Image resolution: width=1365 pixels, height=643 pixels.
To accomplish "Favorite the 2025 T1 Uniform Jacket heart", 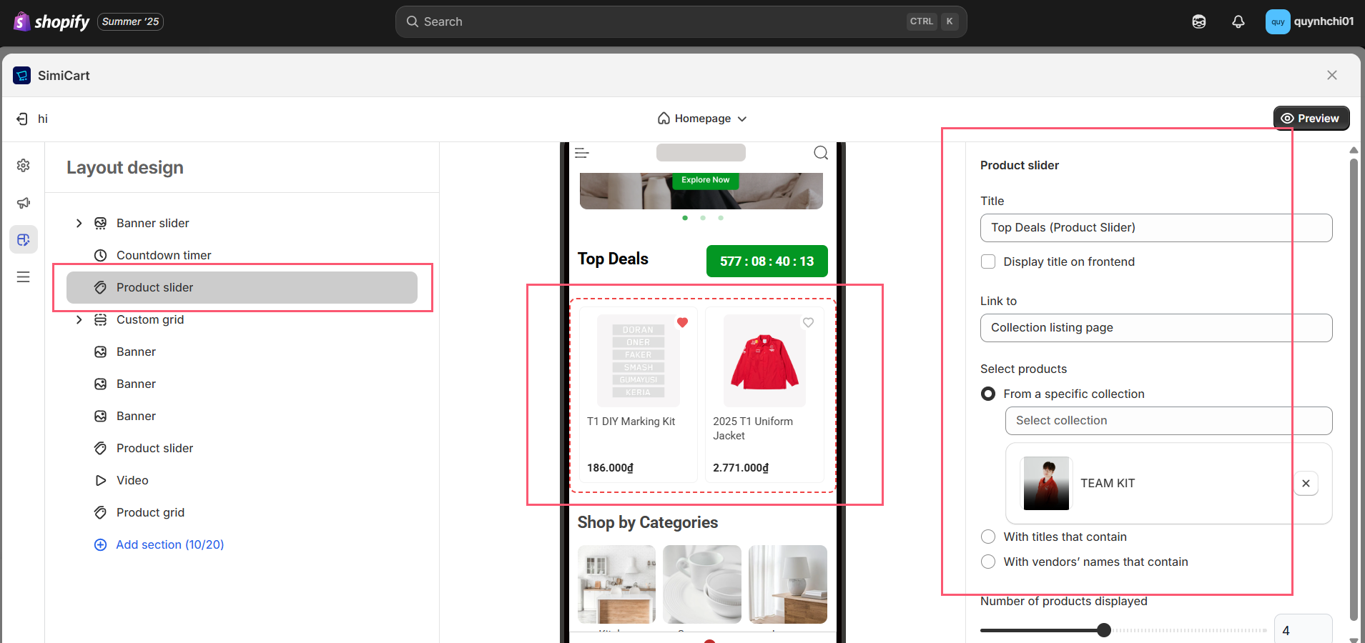I will pyautogui.click(x=808, y=323).
